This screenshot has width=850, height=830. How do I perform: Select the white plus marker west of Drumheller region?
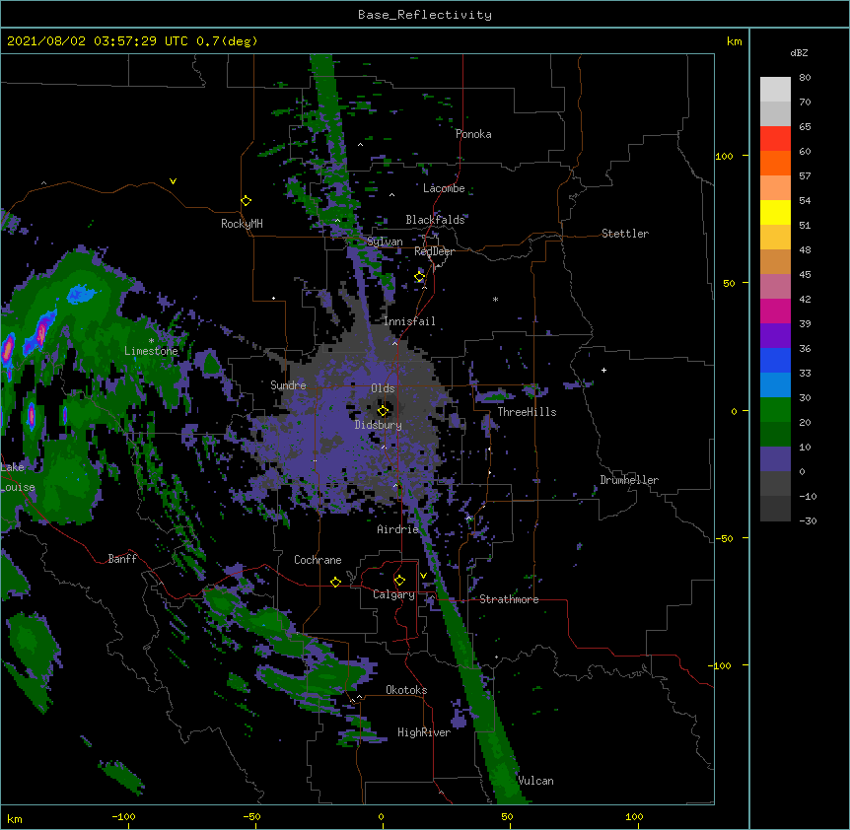click(x=603, y=370)
